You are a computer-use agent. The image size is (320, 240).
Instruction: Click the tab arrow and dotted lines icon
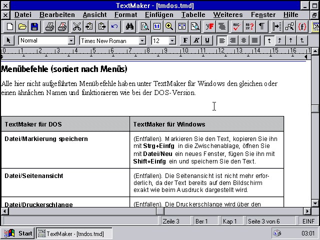276,26
